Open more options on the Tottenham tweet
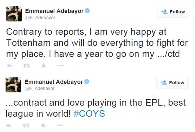Viewport: 195px width, 132px height. 61,66
